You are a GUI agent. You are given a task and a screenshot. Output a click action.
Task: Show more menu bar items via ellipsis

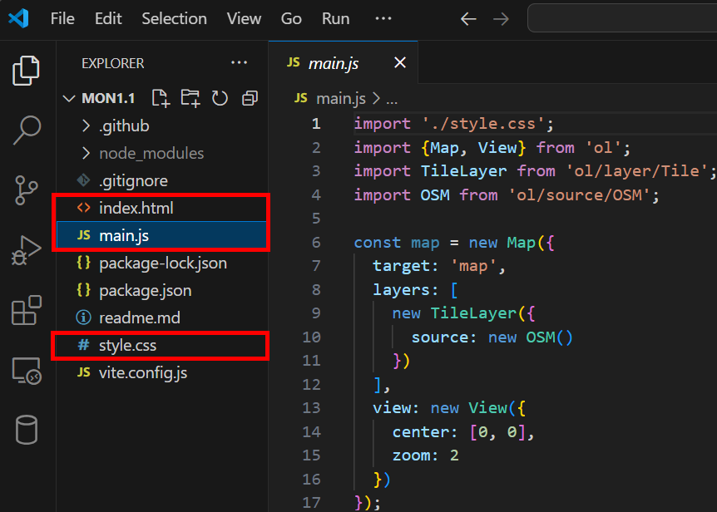click(383, 19)
